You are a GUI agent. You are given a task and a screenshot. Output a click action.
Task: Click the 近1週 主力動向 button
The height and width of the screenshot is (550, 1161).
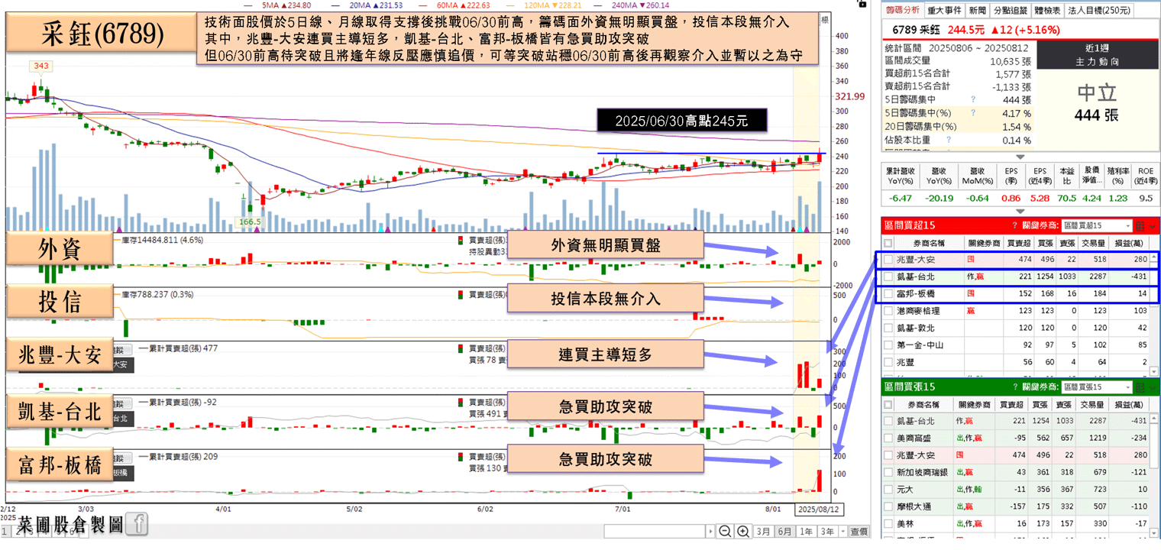(1098, 56)
